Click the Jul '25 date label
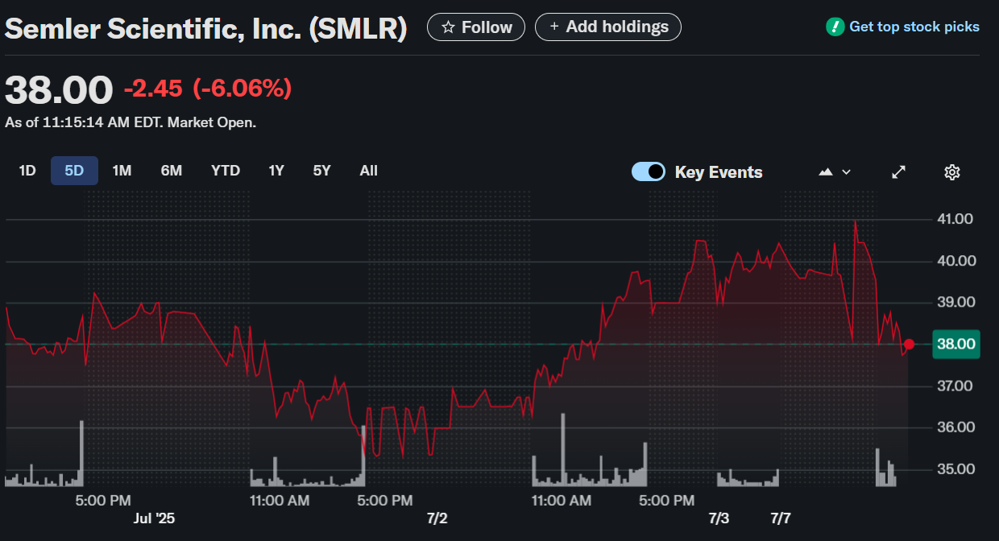Screen dimensions: 999x541 [x=153, y=518]
